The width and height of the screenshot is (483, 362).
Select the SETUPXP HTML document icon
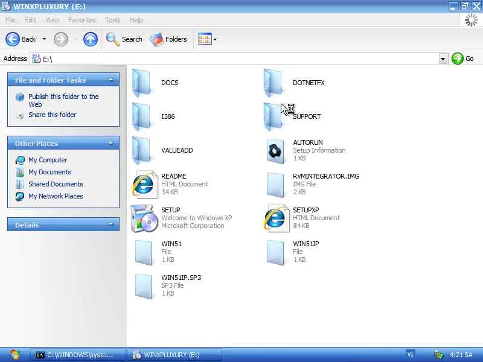point(276,218)
